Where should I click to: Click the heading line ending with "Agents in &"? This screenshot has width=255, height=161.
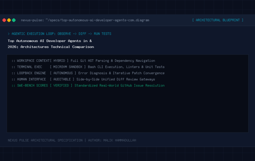click(50, 41)
